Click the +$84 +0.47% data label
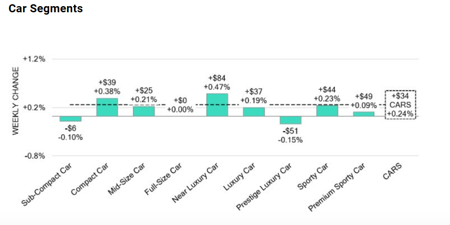450x225 pixels. [217, 82]
